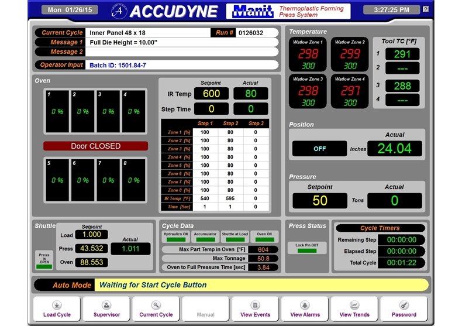The height and width of the screenshot is (326, 462).
Task: Toggle the Lock Pin OUT indicator
Action: (x=307, y=248)
